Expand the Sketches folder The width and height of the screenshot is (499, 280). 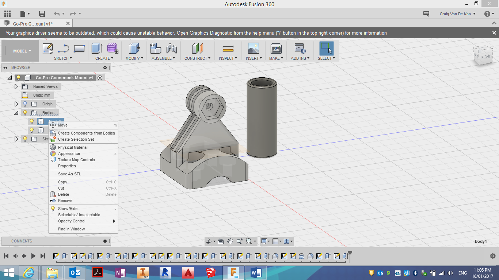tap(16, 139)
